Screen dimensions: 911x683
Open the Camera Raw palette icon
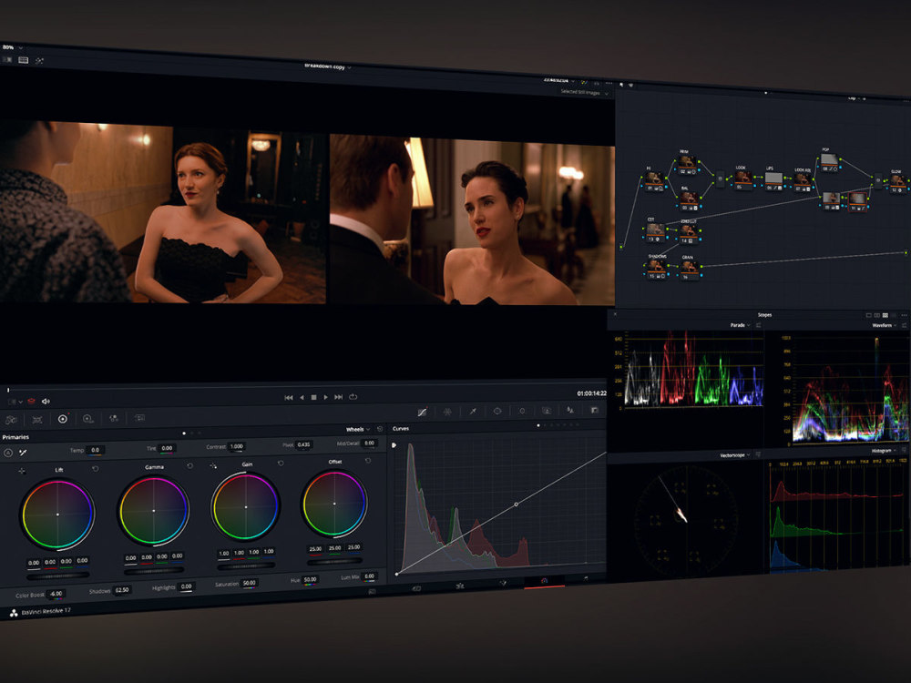click(10, 419)
